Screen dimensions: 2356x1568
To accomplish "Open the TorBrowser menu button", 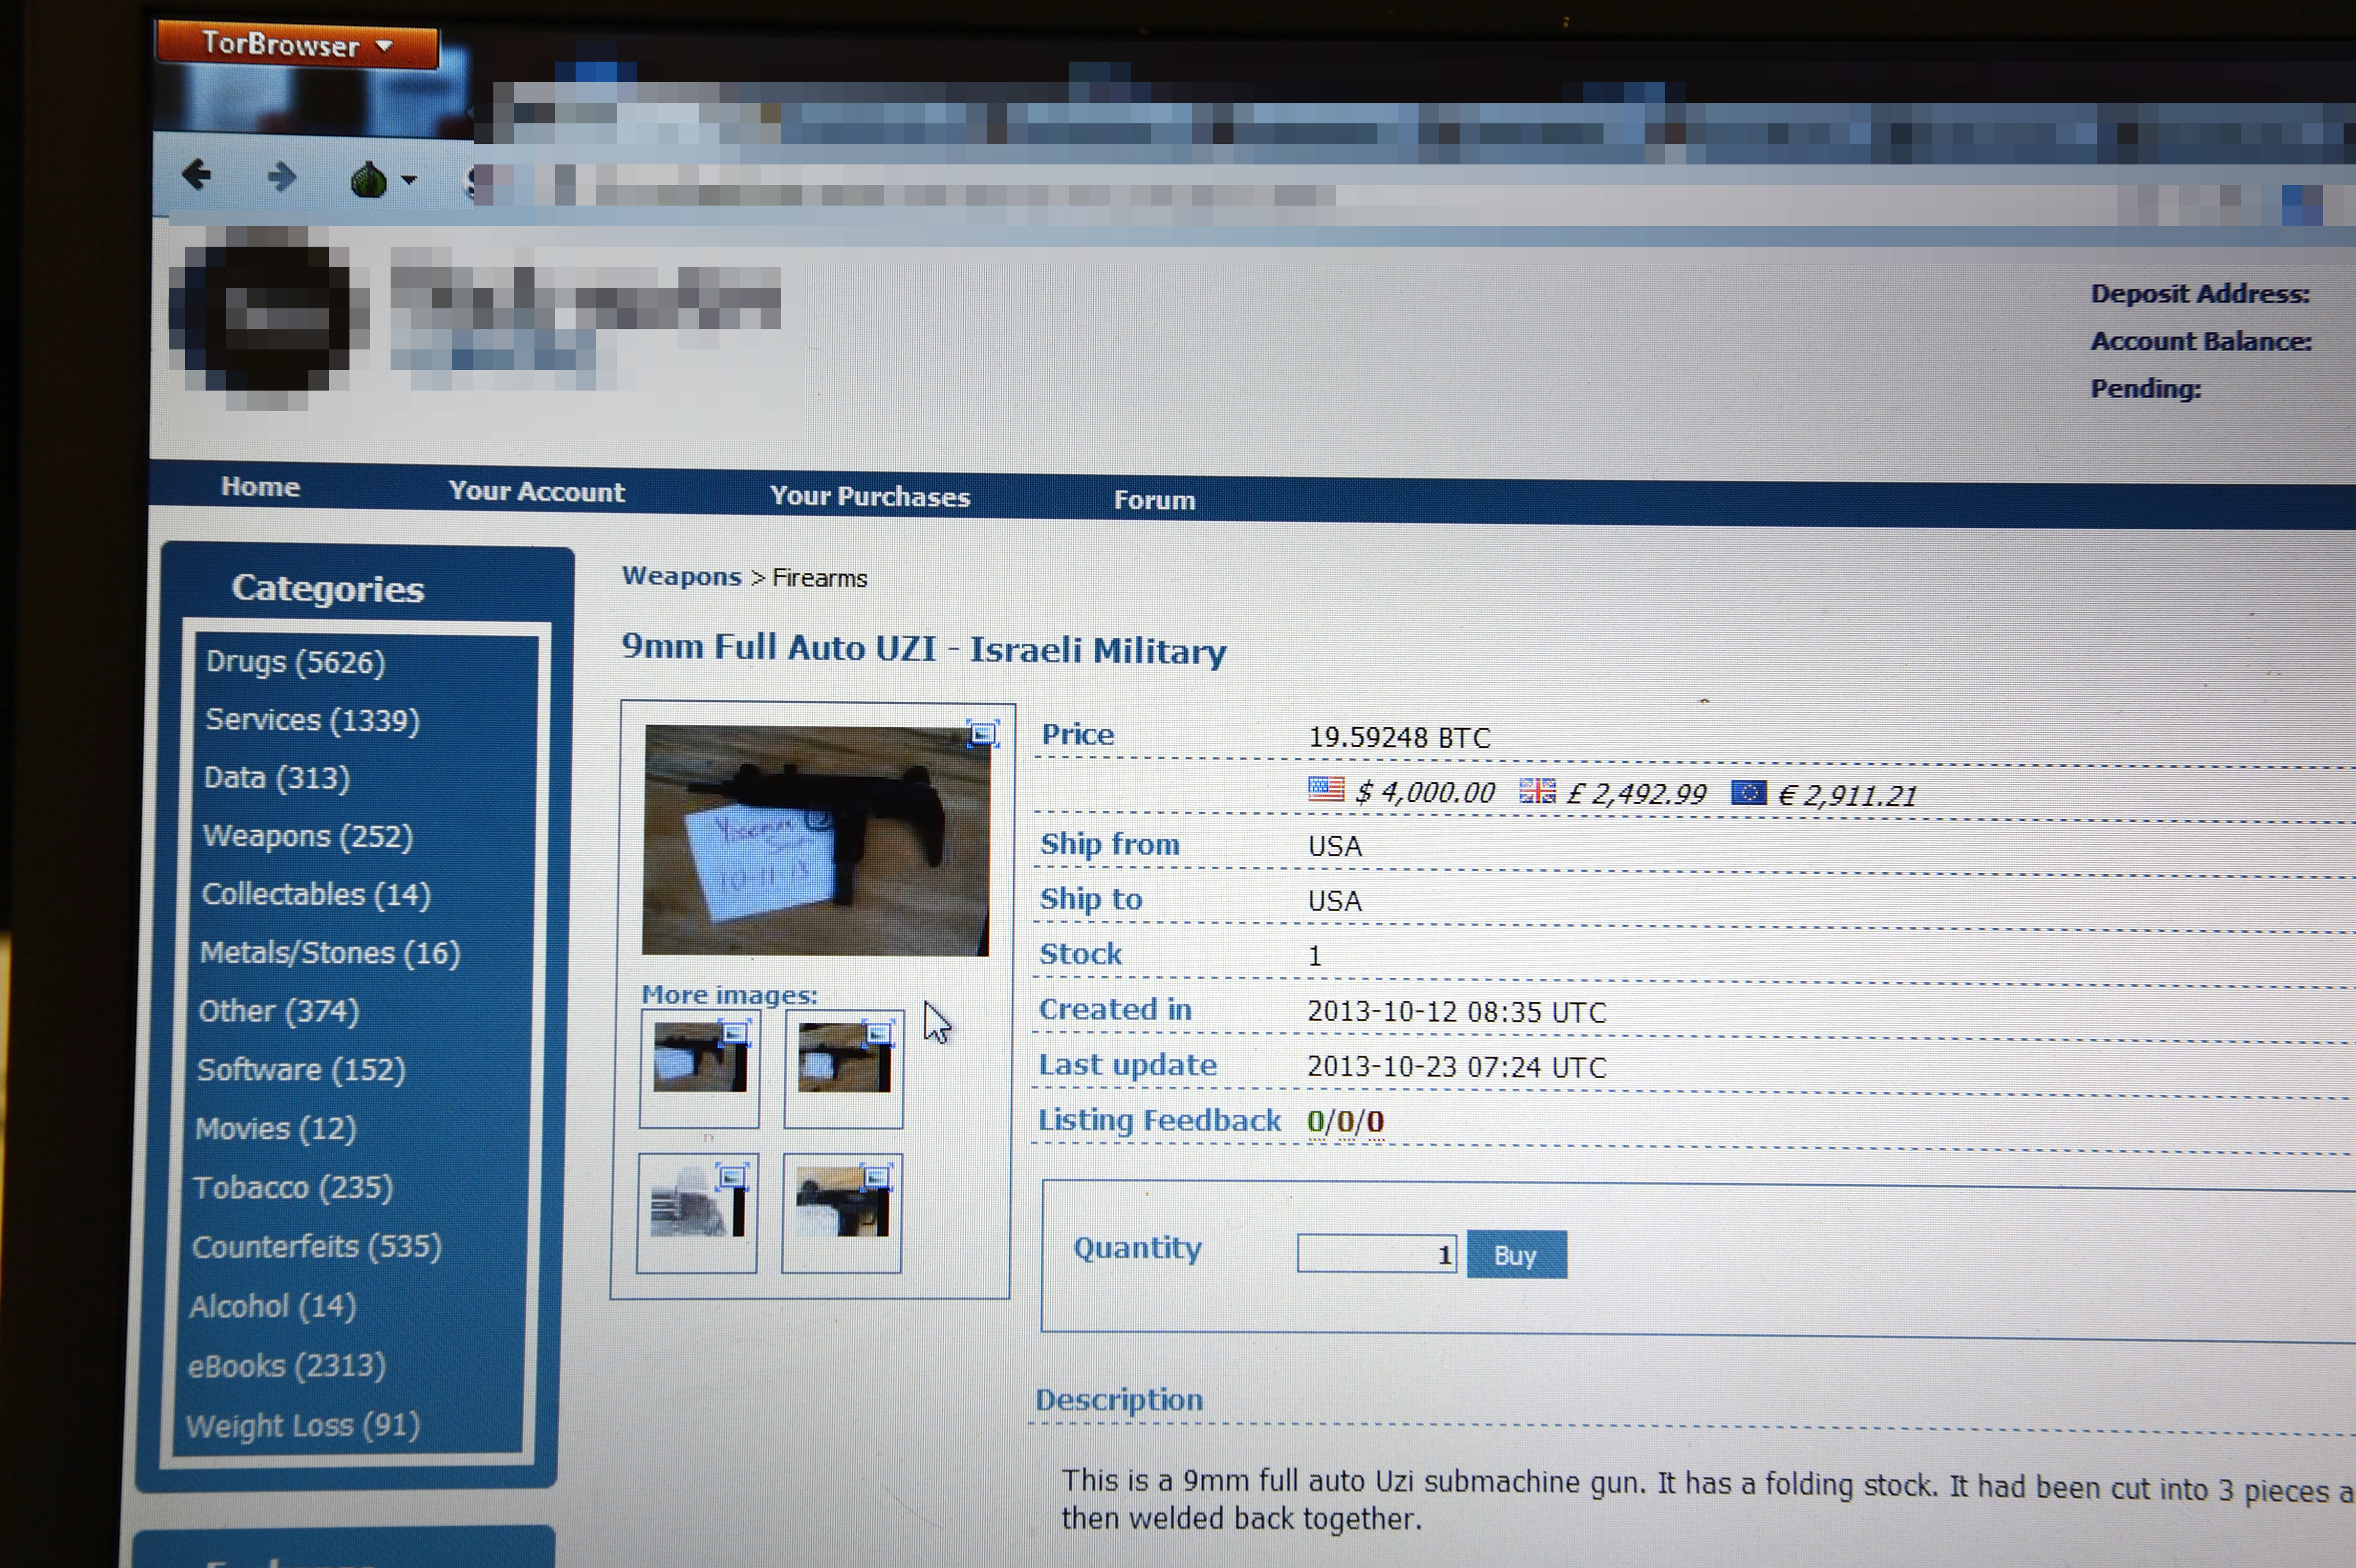I will click(296, 45).
